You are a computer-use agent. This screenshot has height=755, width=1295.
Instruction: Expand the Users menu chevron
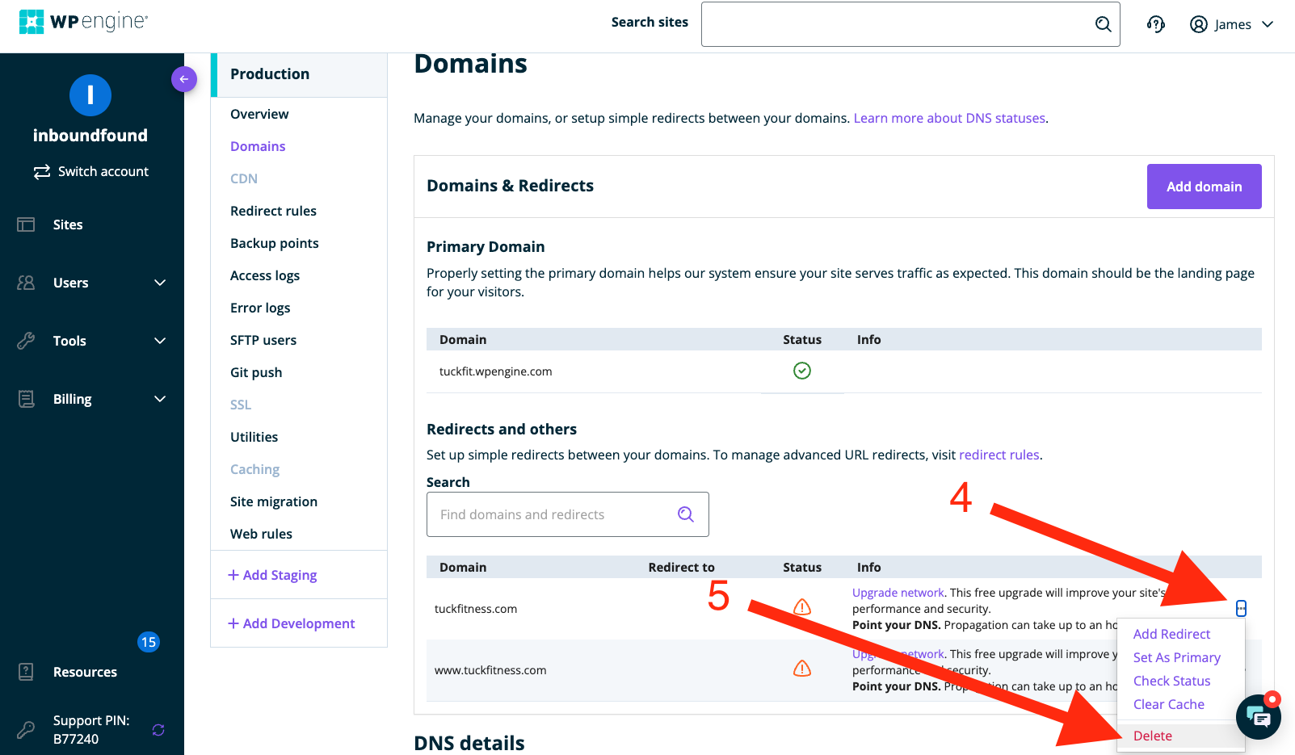tap(160, 283)
